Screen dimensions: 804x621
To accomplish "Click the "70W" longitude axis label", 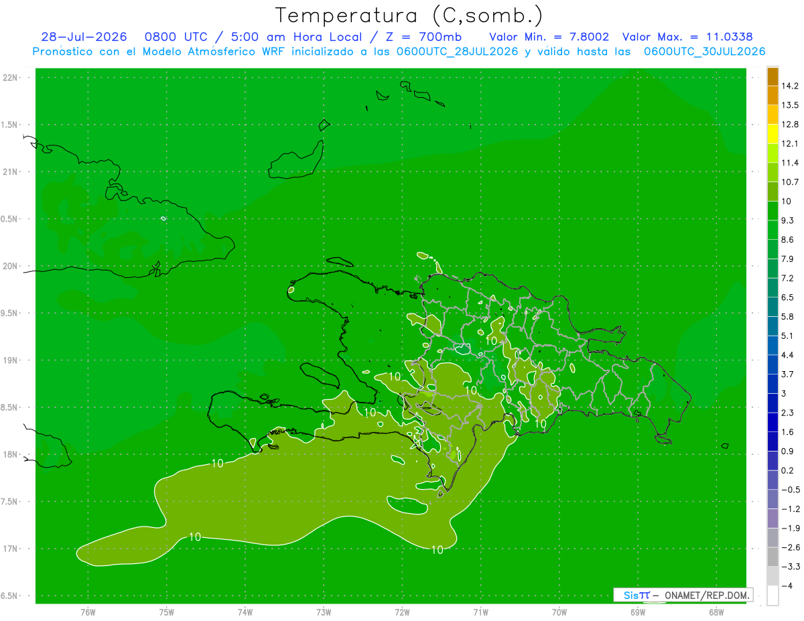I will (x=559, y=612).
